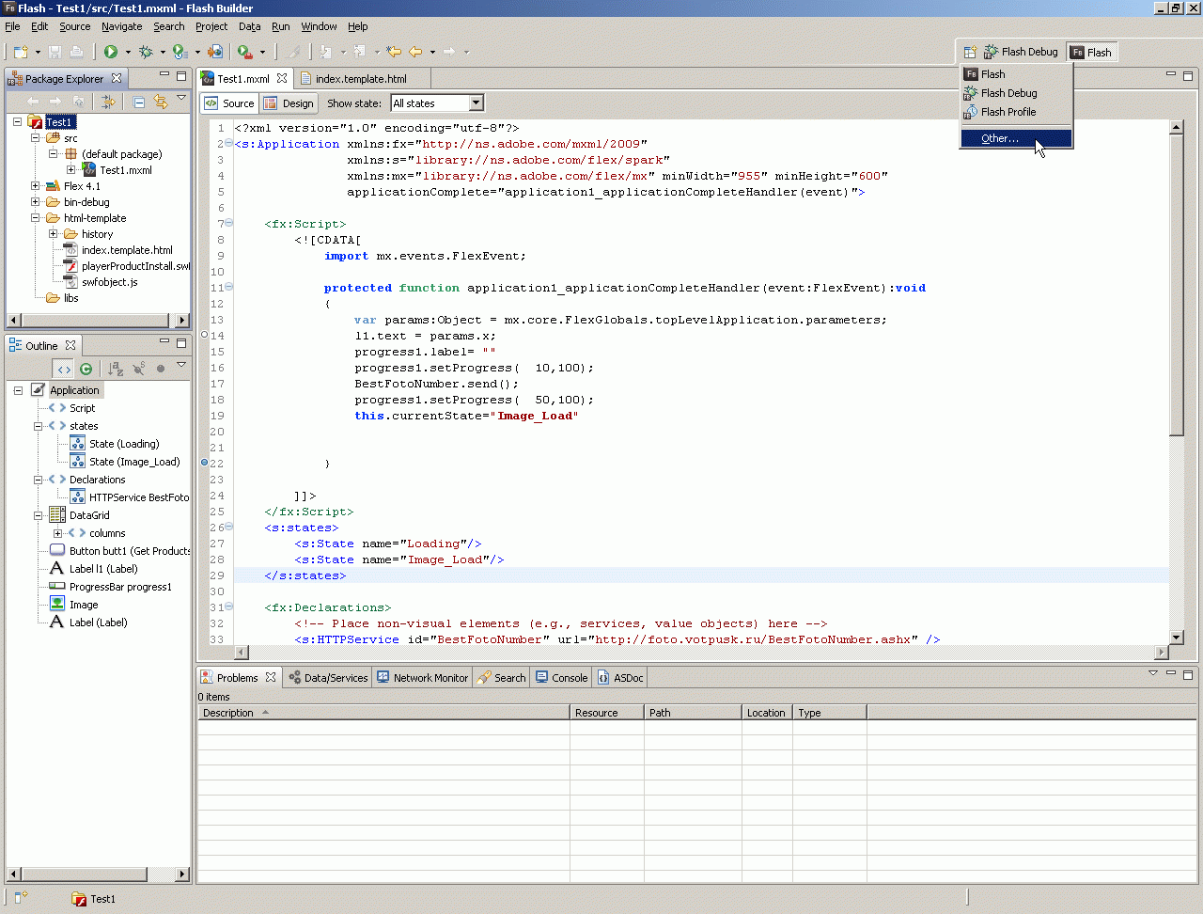
Task: Open the index.template.html editor tab
Action: (360, 79)
